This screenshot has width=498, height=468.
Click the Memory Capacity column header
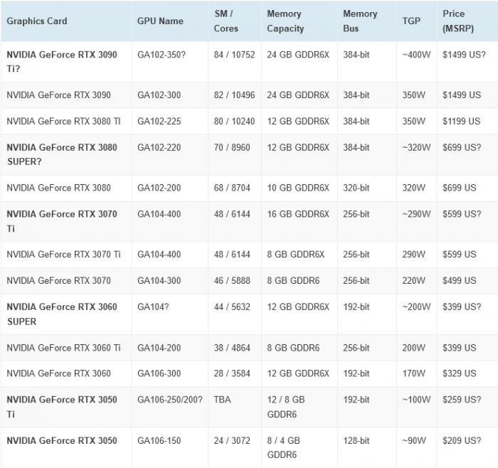[x=285, y=21]
